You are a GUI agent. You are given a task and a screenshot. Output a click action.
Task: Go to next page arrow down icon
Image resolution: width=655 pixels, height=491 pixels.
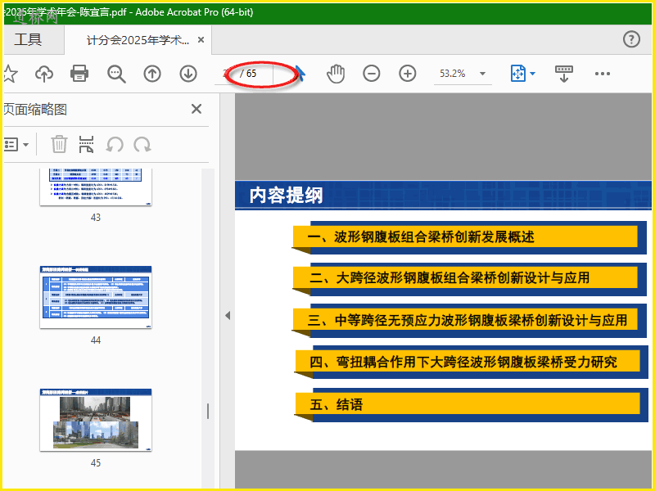click(188, 74)
